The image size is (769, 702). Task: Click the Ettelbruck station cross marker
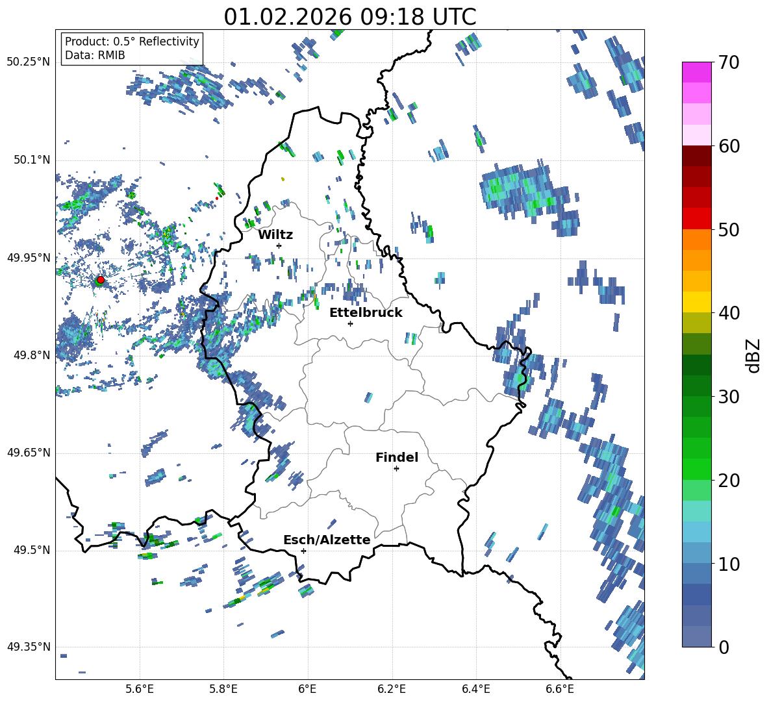click(350, 323)
